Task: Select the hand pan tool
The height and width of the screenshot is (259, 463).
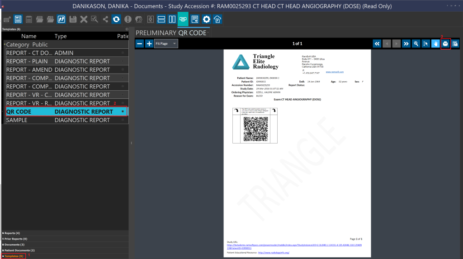Action: point(435,44)
